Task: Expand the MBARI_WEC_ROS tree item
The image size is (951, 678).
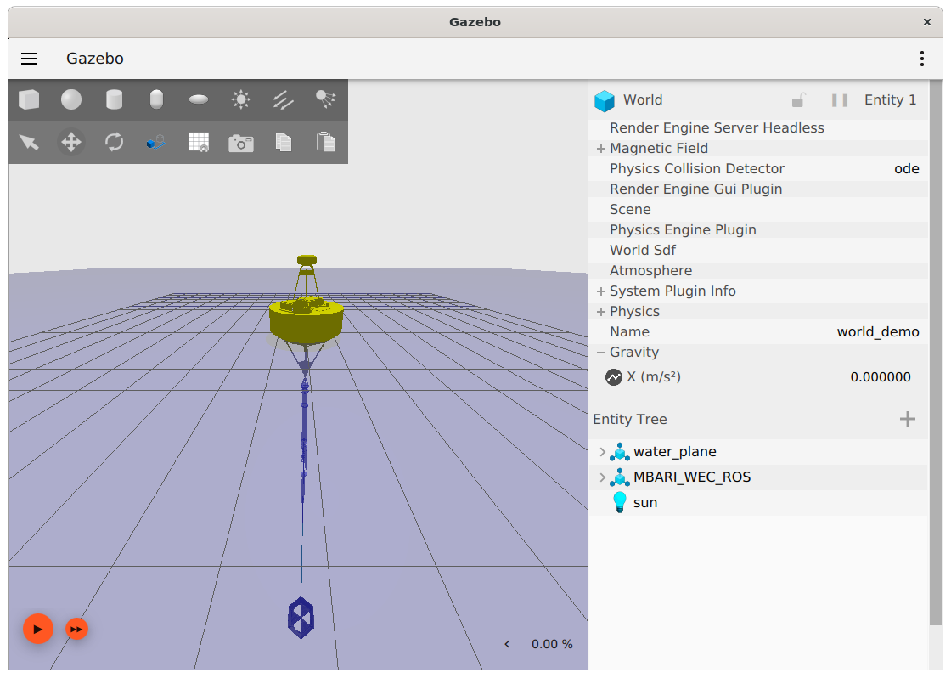Action: pos(603,477)
